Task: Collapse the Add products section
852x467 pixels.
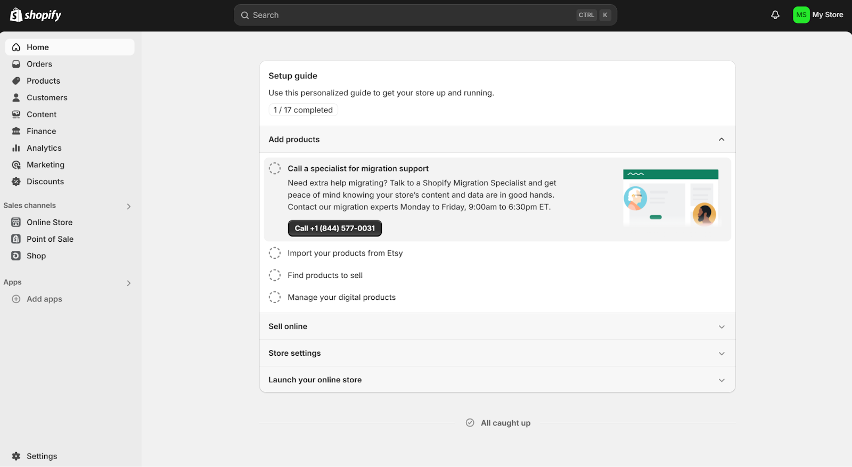Action: [722, 139]
